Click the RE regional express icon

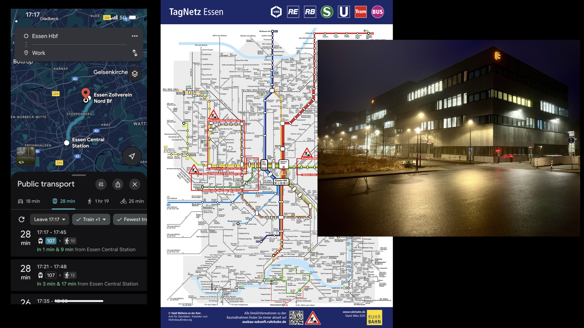coord(293,12)
